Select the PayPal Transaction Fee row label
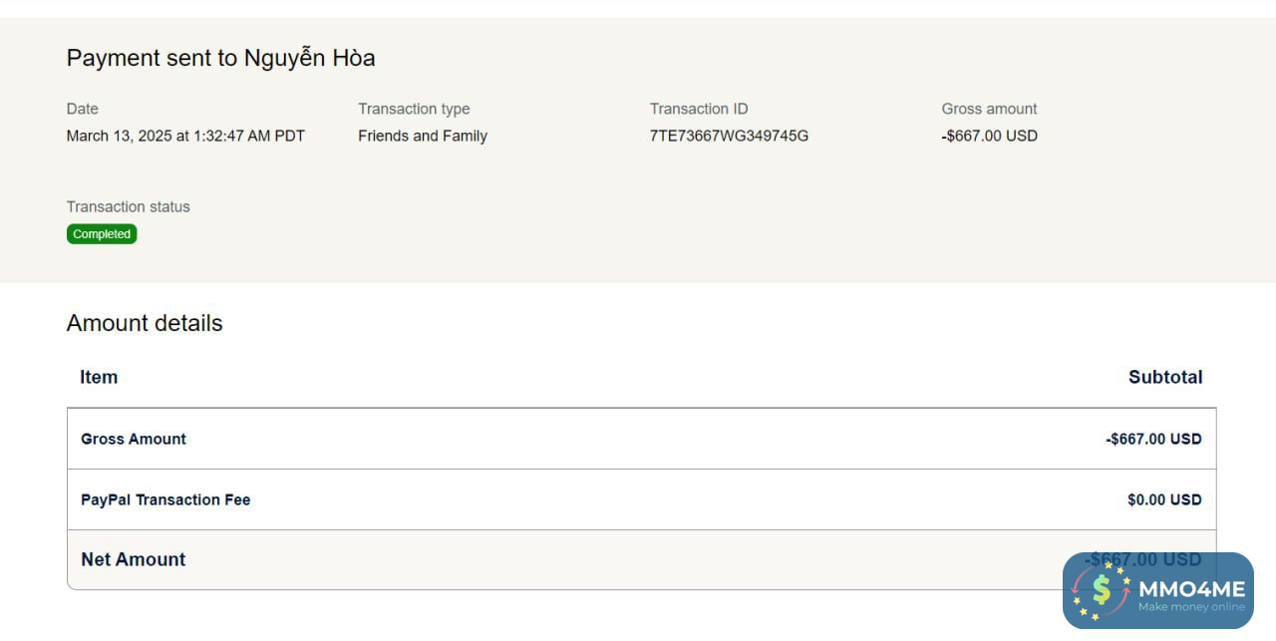Viewport: 1276px width, 641px height. pyautogui.click(x=165, y=499)
